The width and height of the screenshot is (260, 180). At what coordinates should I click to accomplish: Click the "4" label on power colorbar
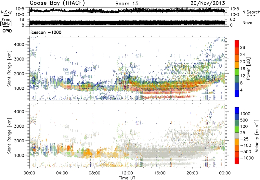(x=241, y=90)
